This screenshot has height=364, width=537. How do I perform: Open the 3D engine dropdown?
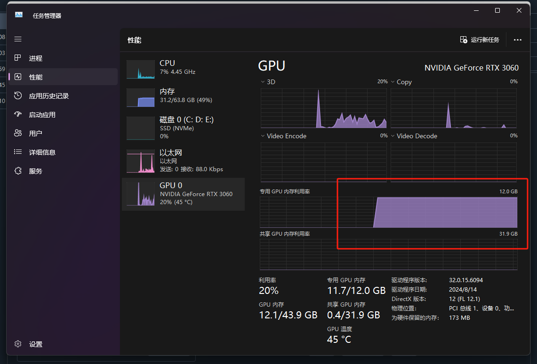point(268,82)
